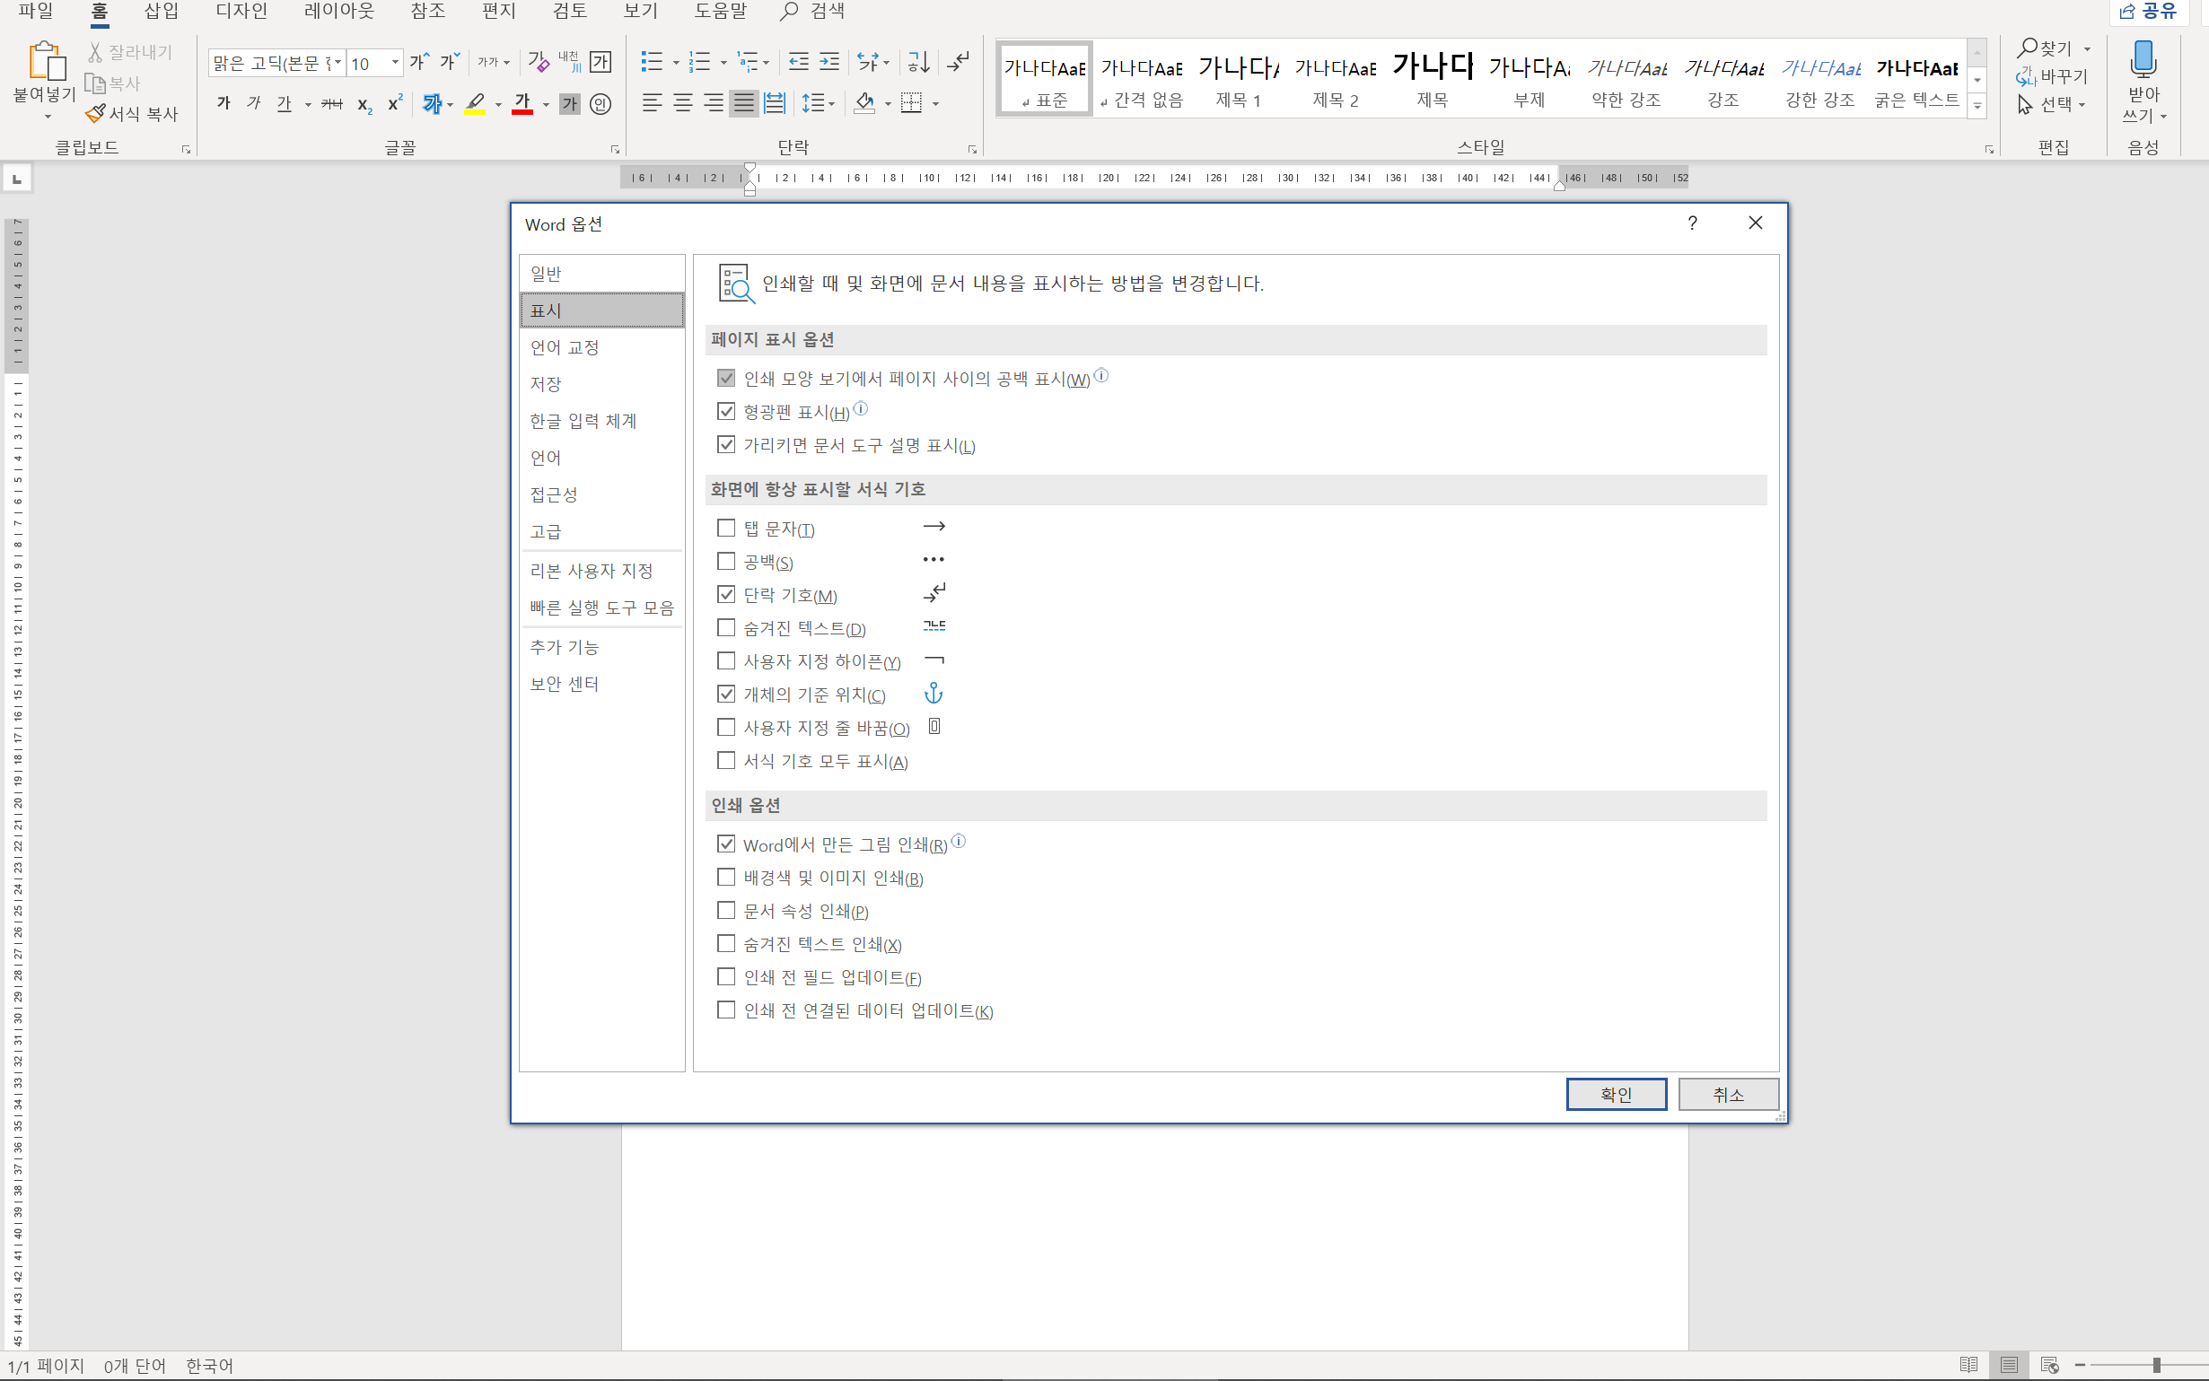The width and height of the screenshot is (2209, 1381).
Task: Open the font size dropdown
Action: (x=395, y=63)
